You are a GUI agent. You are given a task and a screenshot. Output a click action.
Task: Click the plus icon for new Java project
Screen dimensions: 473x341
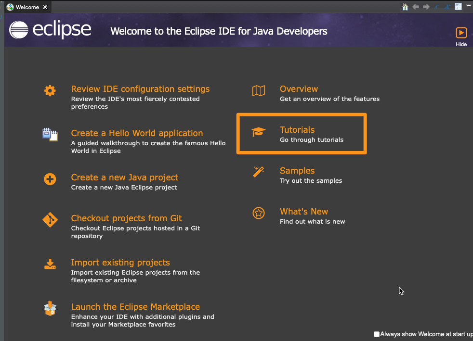pos(50,179)
